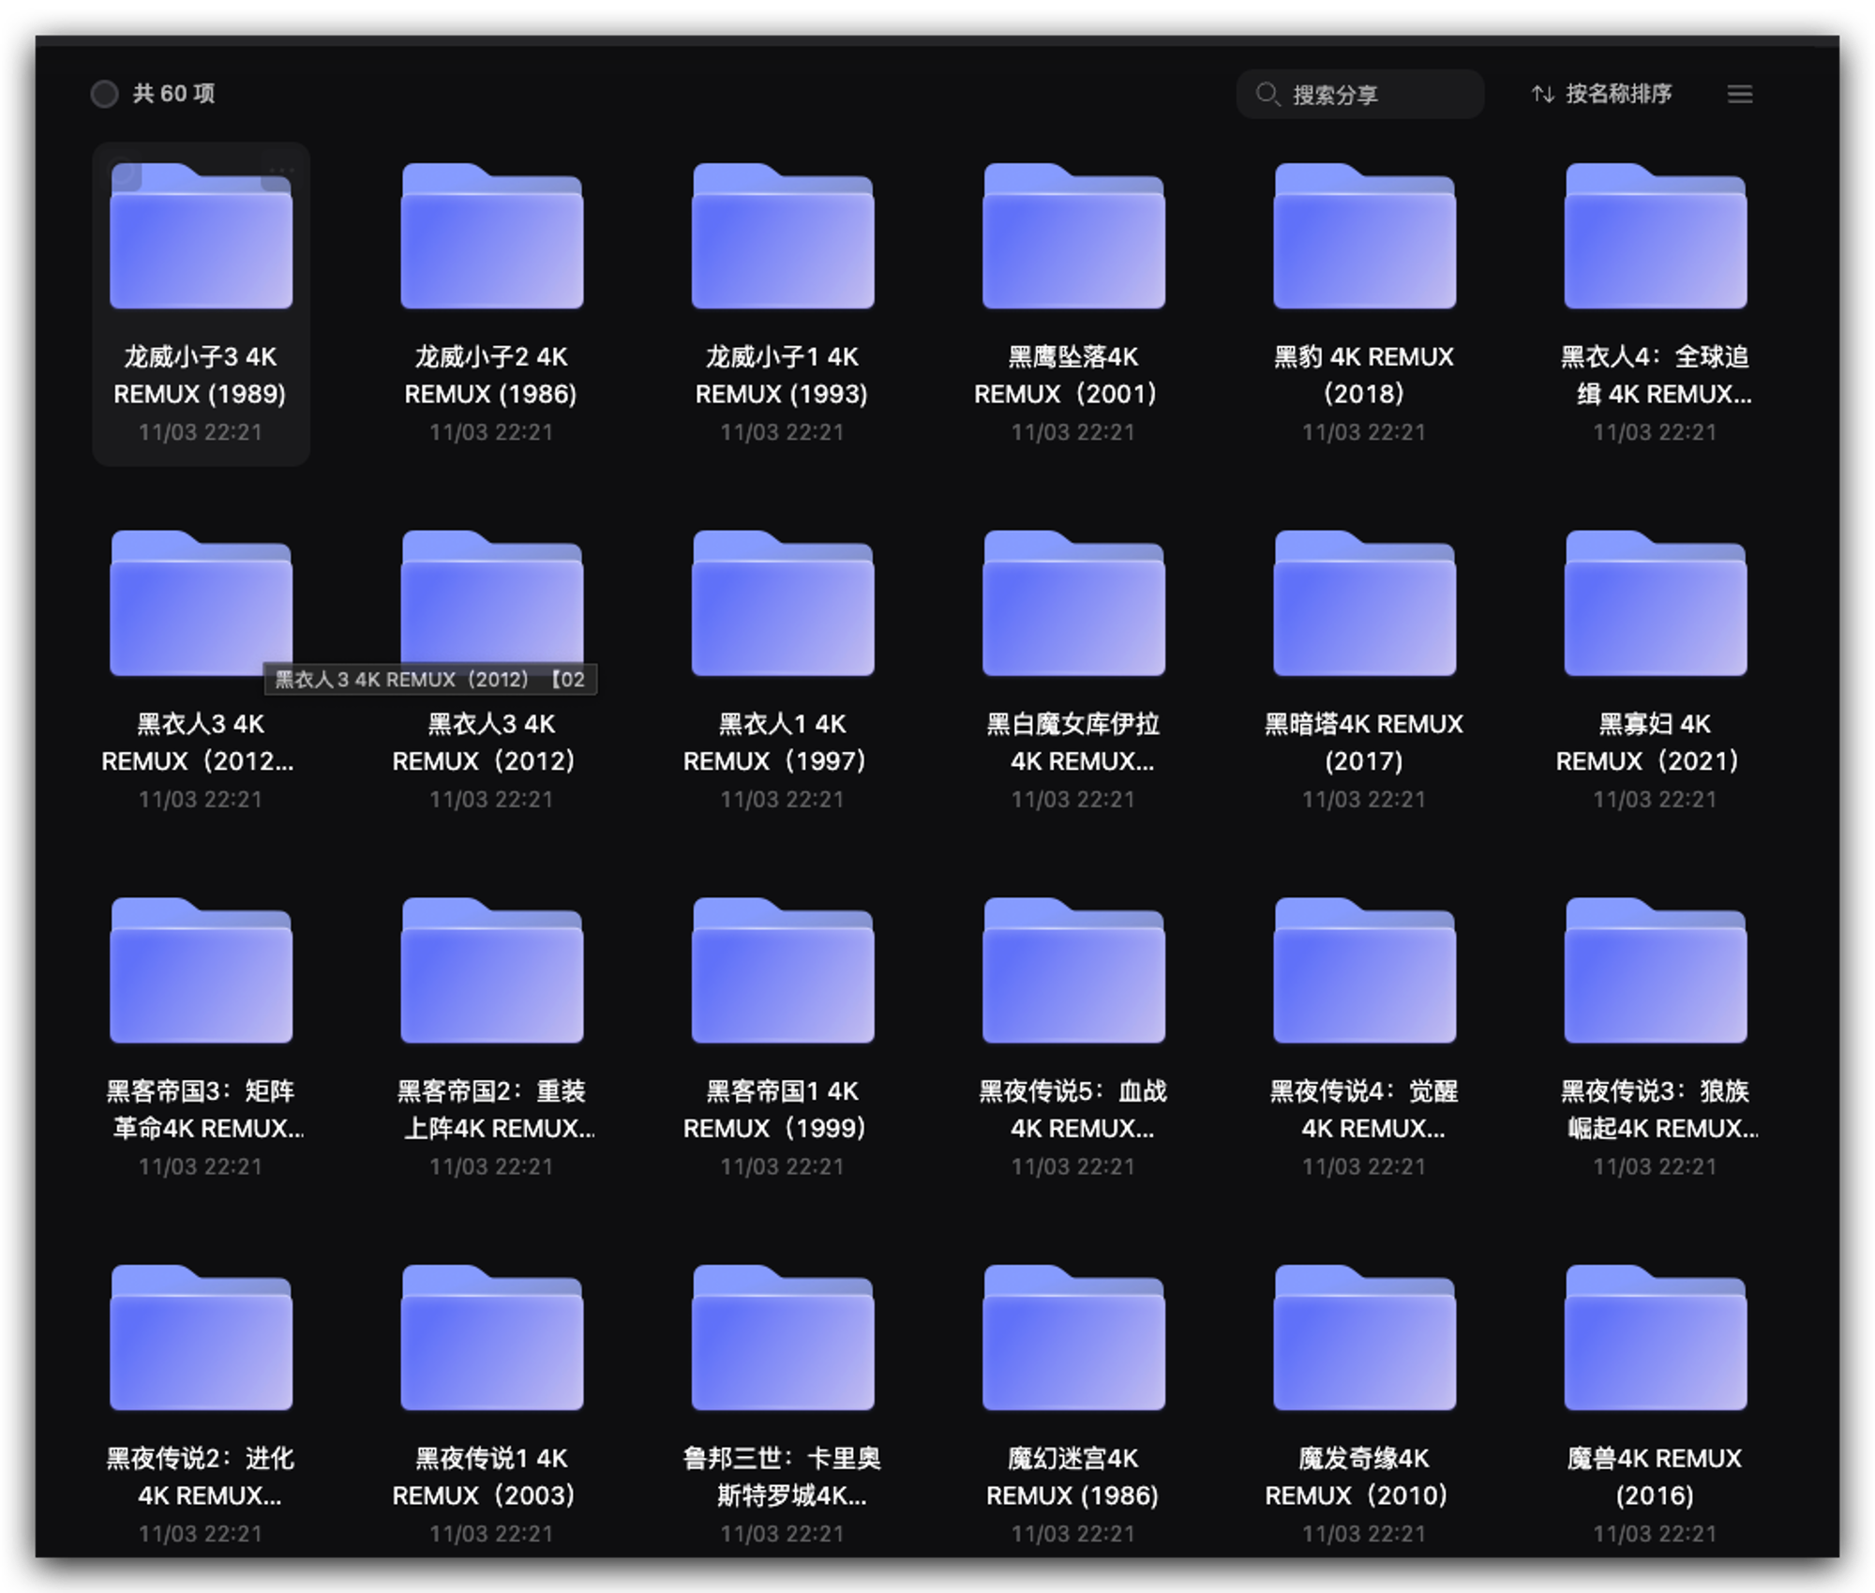Image resolution: width=1875 pixels, height=1593 pixels.
Task: Open the 黑衣人4：全球追缉 folder icon
Action: coord(1656,236)
